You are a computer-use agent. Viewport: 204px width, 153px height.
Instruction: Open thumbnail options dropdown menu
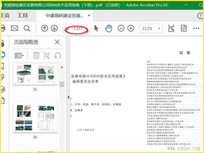pos(19,56)
